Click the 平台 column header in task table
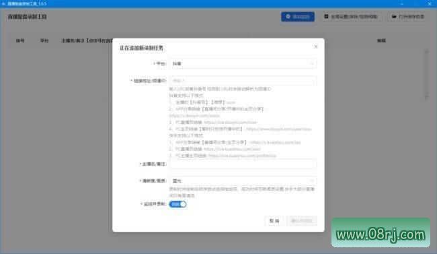Screen dimensions: 437x254 click(44, 41)
